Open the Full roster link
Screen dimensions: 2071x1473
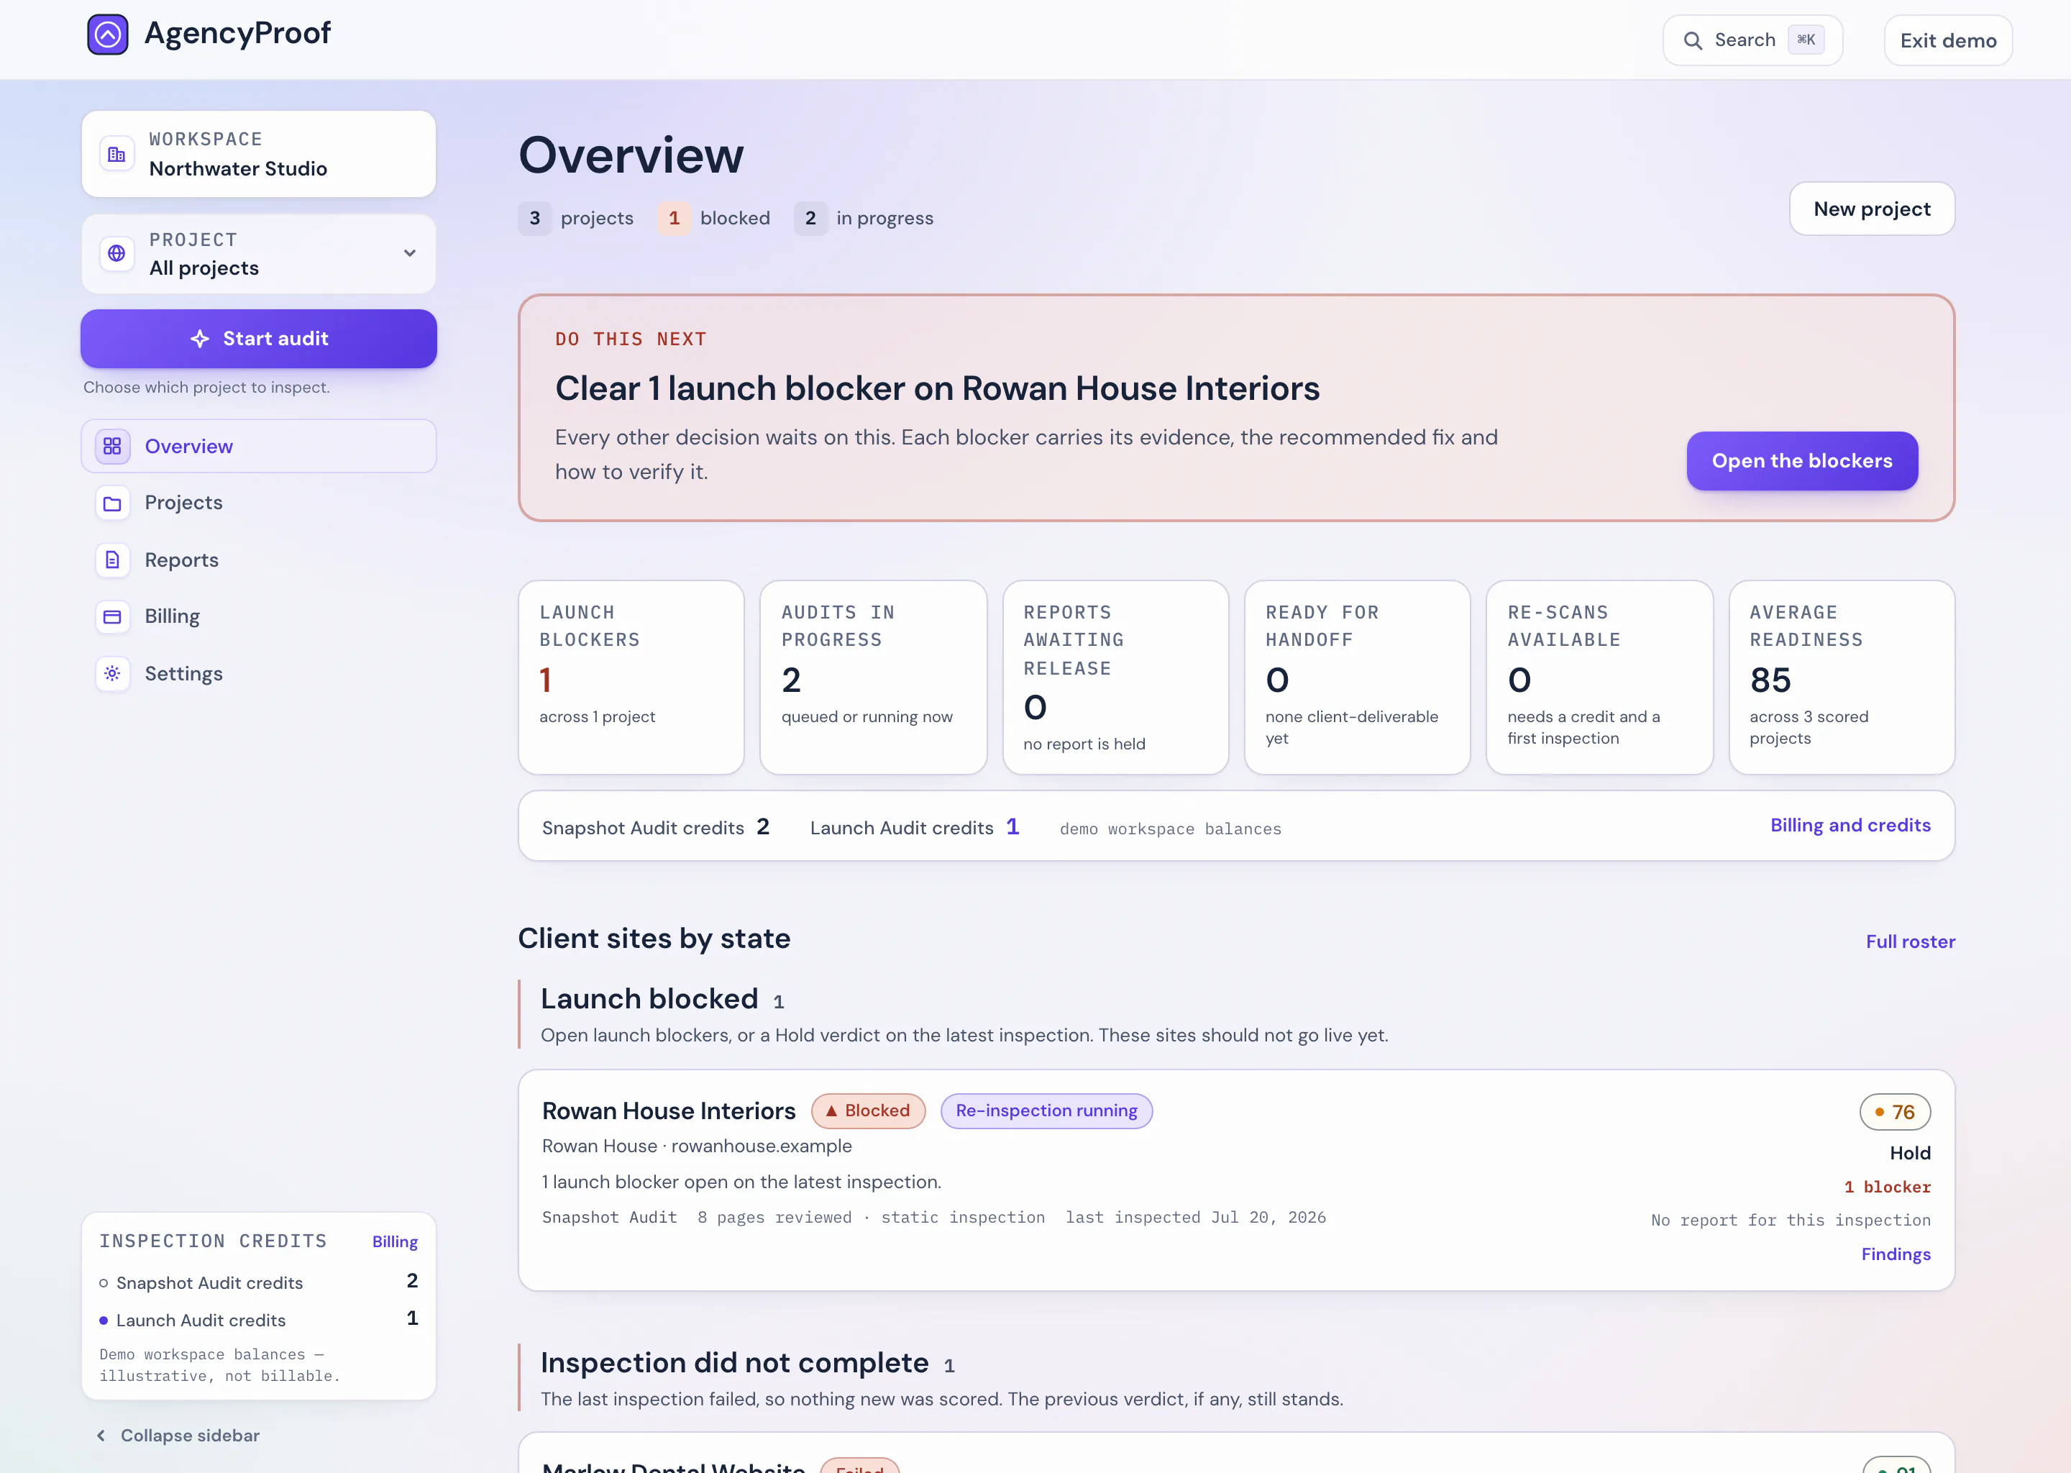[1911, 941]
